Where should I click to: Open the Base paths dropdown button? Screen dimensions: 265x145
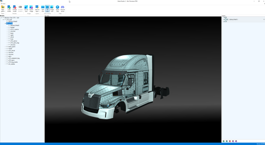coord(3,9)
